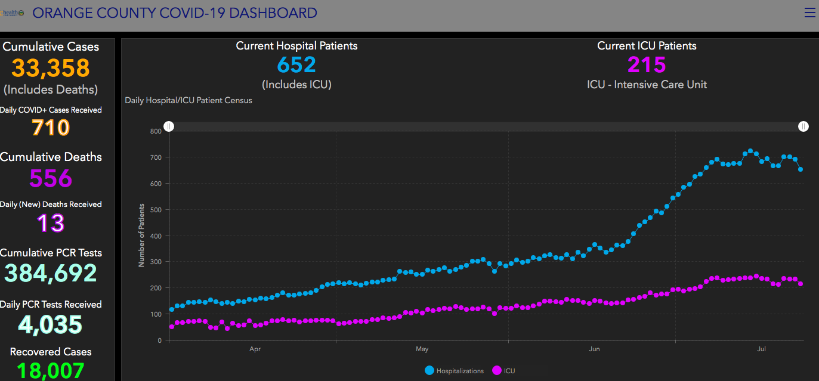Click the daily PCR tests value 4,035
Image resolution: width=819 pixels, height=381 pixels.
(x=51, y=325)
